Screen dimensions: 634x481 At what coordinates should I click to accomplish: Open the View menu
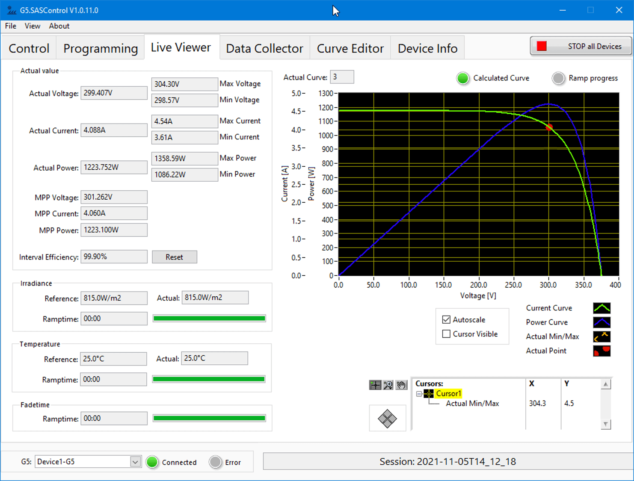(32, 26)
